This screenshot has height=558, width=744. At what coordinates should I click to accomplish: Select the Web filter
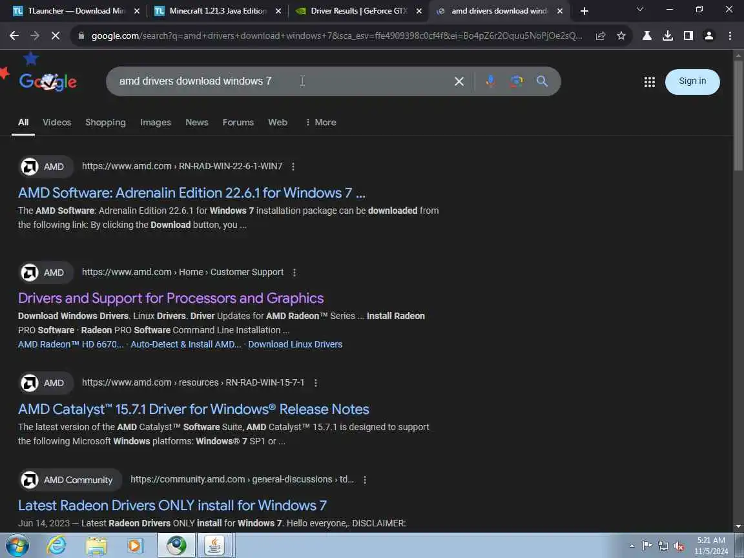pyautogui.click(x=278, y=123)
